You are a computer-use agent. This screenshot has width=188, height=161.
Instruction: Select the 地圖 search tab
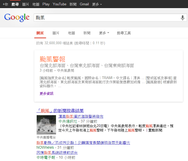coord(71,33)
